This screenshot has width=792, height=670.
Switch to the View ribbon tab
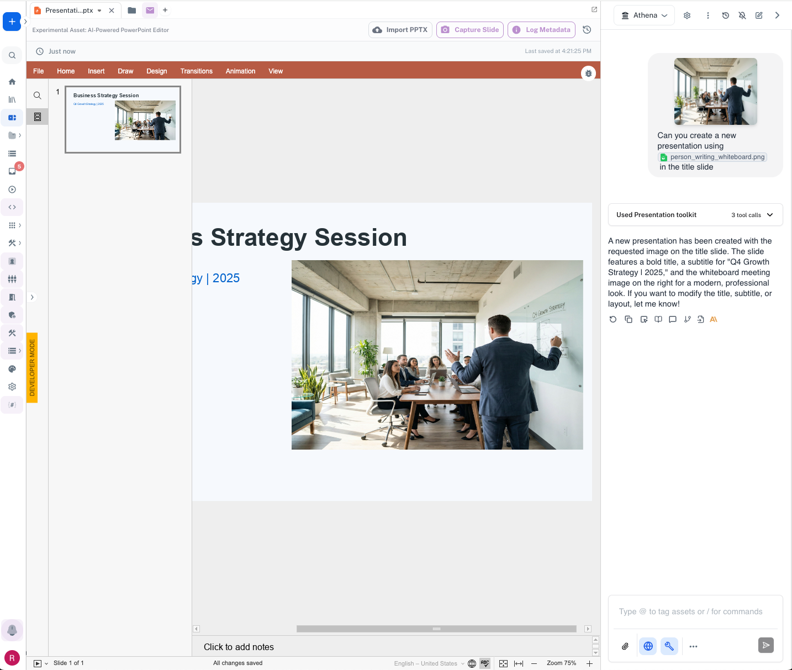coord(276,71)
